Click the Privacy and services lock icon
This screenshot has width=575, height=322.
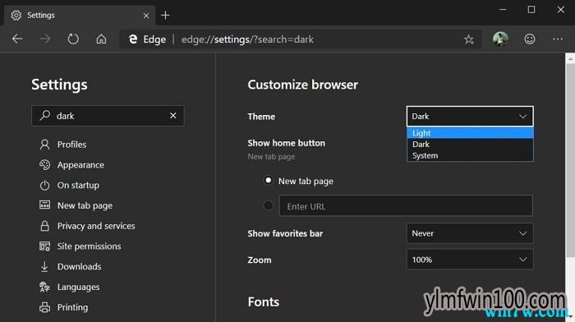44,226
